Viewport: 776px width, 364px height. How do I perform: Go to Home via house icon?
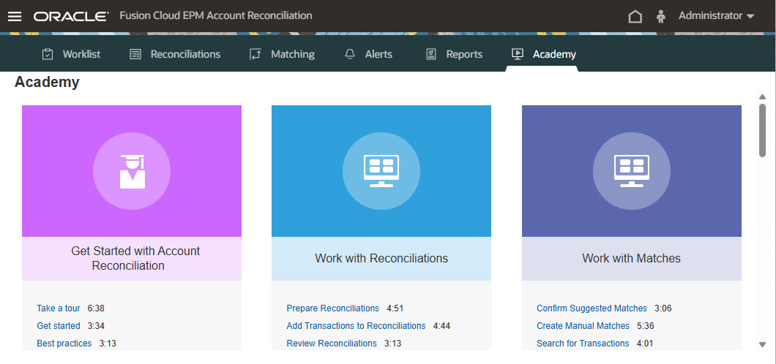click(635, 16)
